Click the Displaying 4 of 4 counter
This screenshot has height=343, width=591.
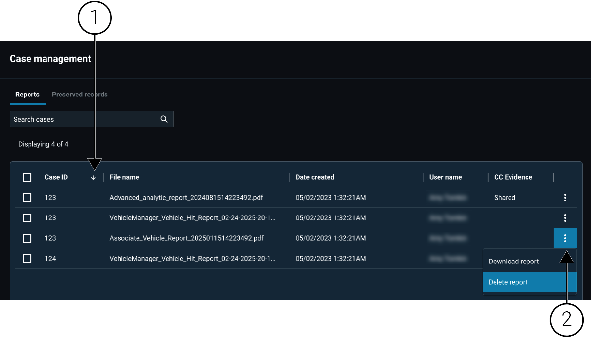click(43, 144)
